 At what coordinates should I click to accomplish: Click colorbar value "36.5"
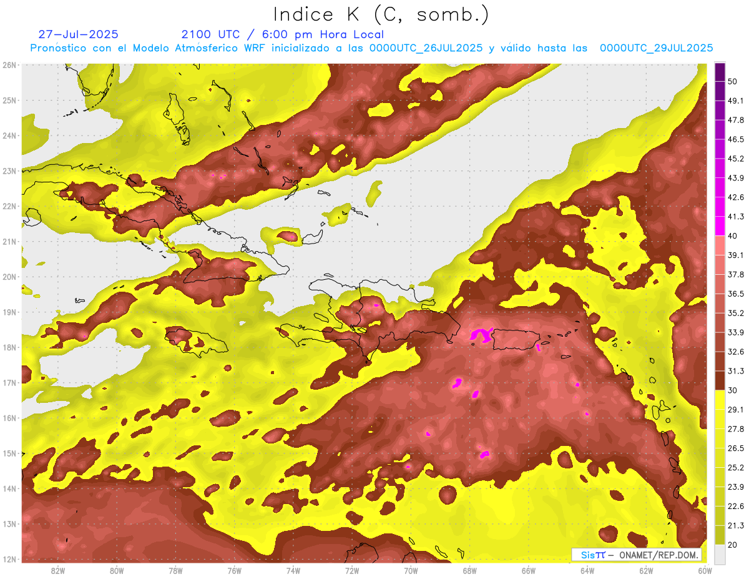point(736,294)
